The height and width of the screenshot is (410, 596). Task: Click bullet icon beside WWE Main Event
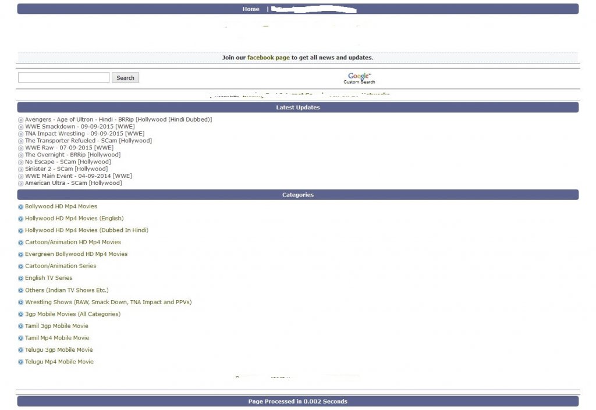20,177
